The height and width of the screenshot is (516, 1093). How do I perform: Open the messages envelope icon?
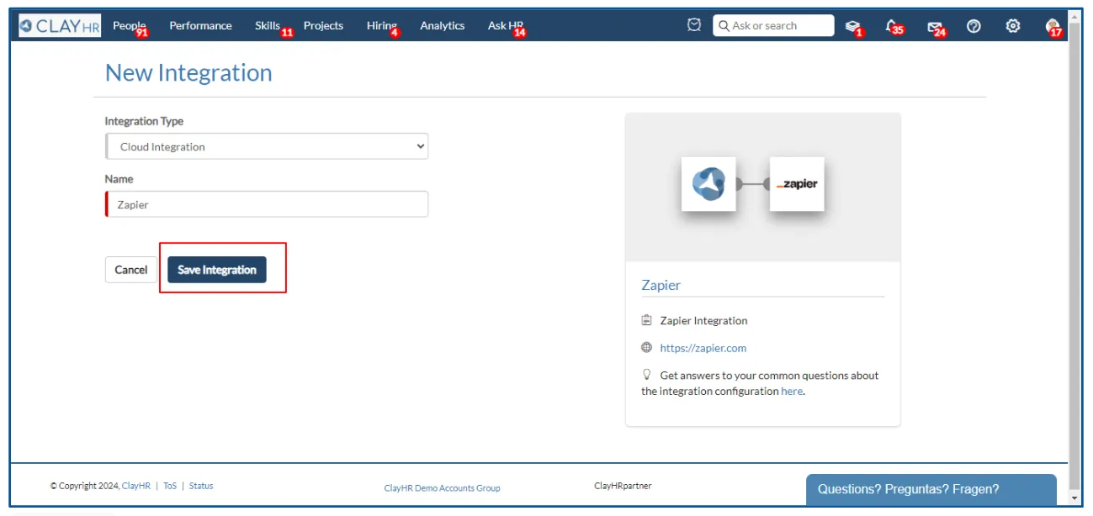point(936,27)
